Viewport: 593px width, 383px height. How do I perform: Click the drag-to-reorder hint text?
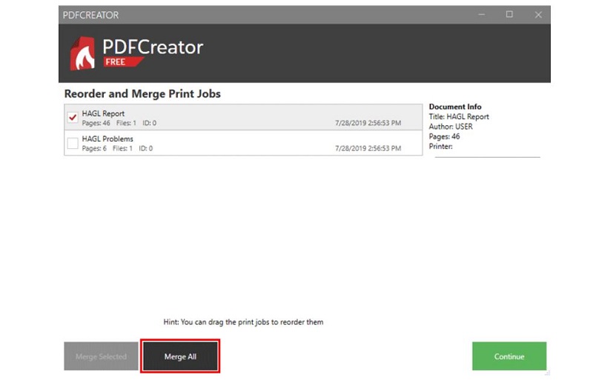[x=243, y=322]
